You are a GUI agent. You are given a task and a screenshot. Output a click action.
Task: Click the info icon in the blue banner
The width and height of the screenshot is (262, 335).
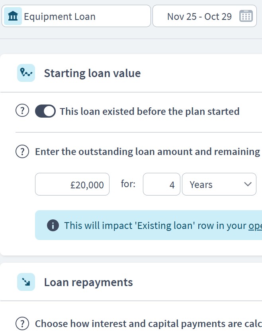click(52, 225)
